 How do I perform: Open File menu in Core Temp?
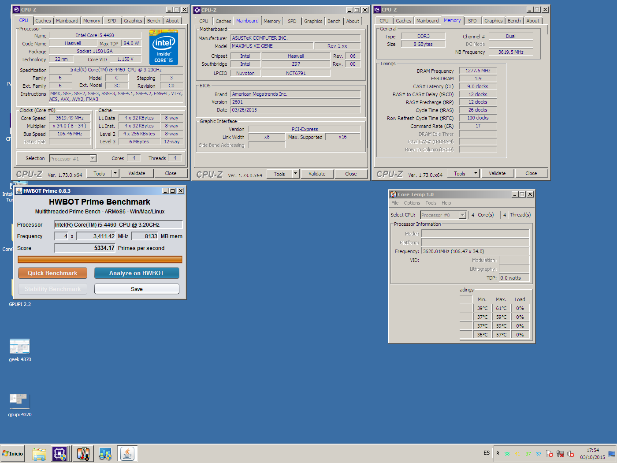[x=395, y=203]
